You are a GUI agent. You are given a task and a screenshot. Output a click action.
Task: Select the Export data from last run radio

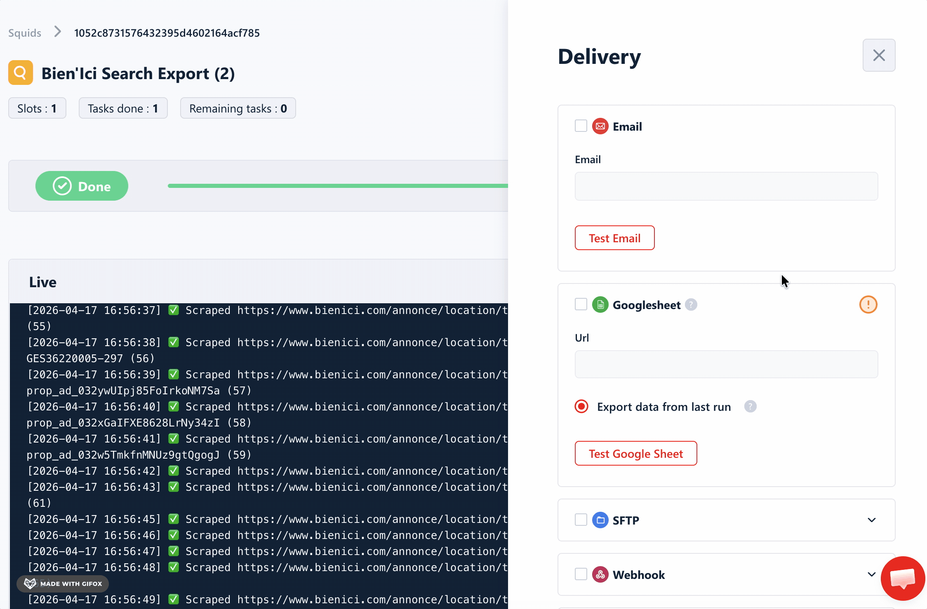(x=581, y=406)
